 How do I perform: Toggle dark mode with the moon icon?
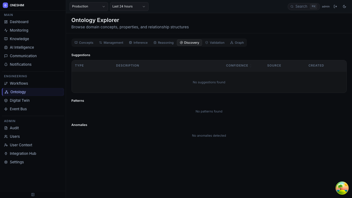click(x=344, y=6)
